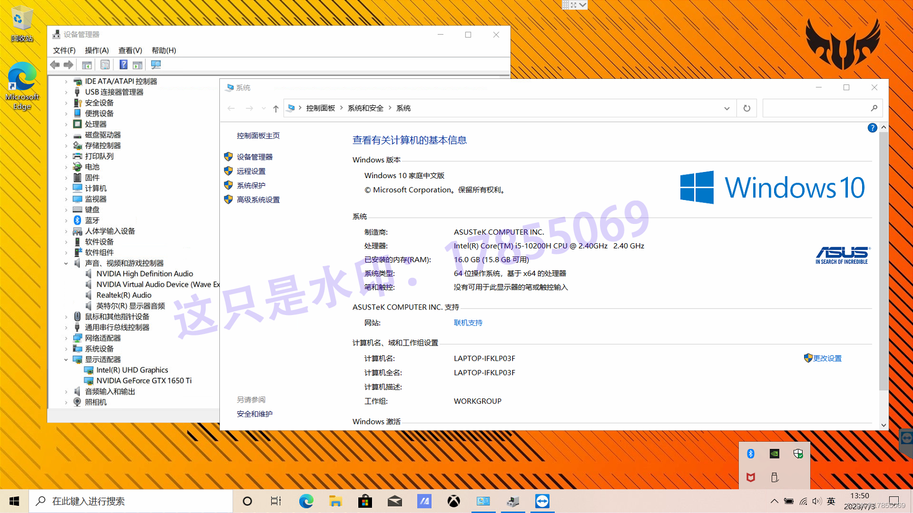Click the safely remove hardware USB tray icon
Viewport: 913px width, 513px height.
(774, 477)
